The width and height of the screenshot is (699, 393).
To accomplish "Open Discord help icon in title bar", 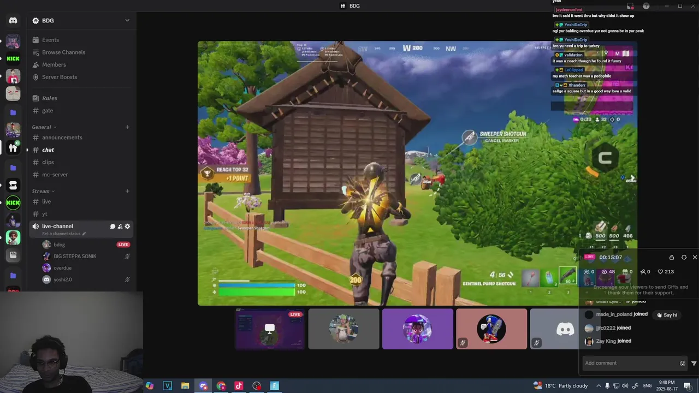I will tap(646, 6).
